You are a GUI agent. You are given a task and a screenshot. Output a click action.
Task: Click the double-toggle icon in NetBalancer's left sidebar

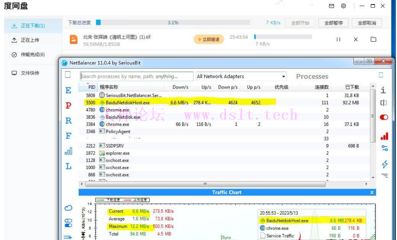click(x=68, y=223)
